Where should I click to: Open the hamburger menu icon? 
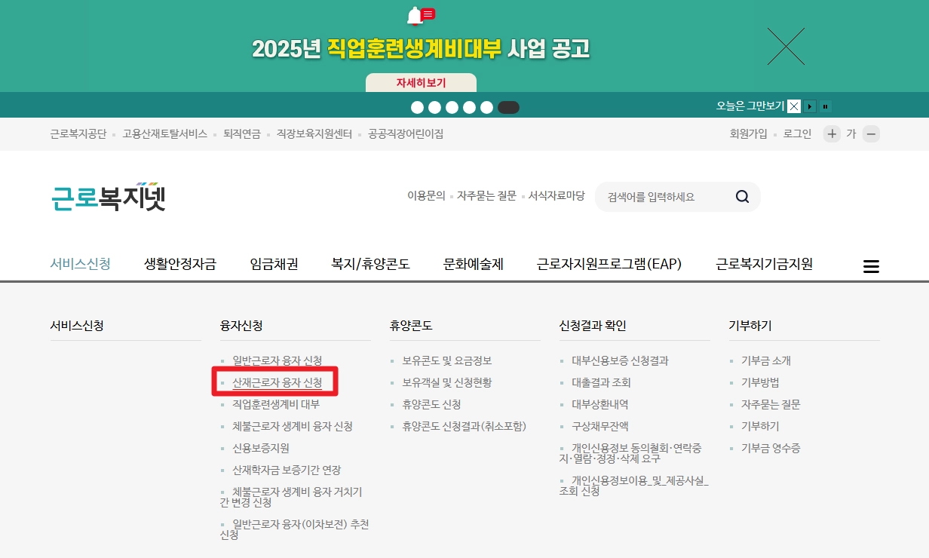871,265
